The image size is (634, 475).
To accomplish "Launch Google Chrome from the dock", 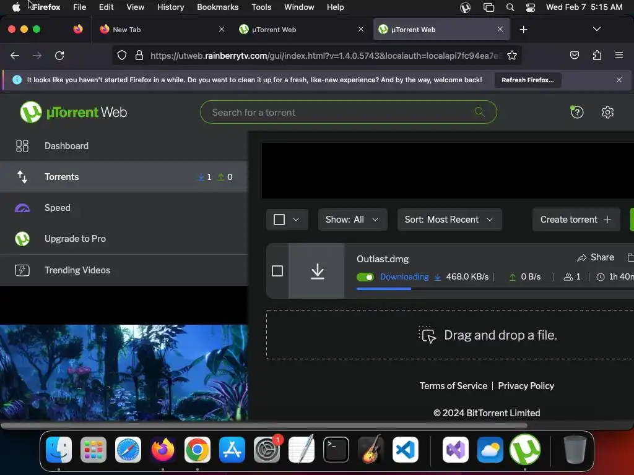I will [198, 450].
